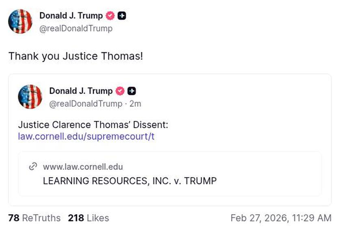This screenshot has width=341, height=234.
Task: Click the plus follow icon inside the quoted post
Action: click(131, 91)
